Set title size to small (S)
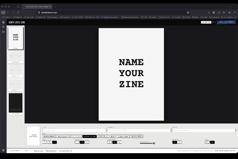The image size is (238, 159). coord(44,142)
